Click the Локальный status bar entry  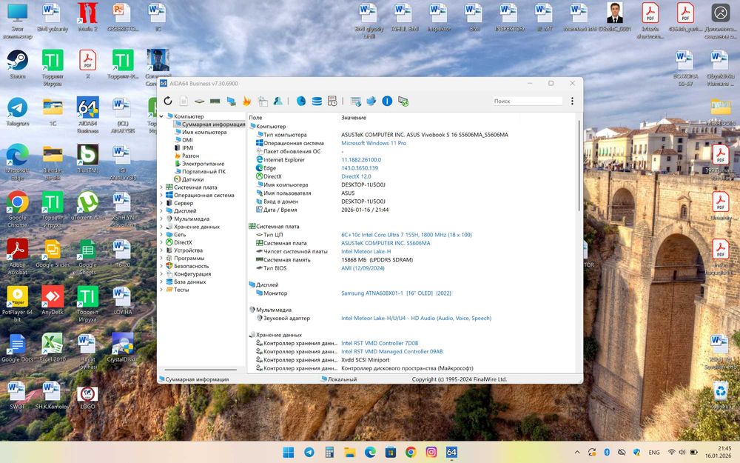[342, 379]
